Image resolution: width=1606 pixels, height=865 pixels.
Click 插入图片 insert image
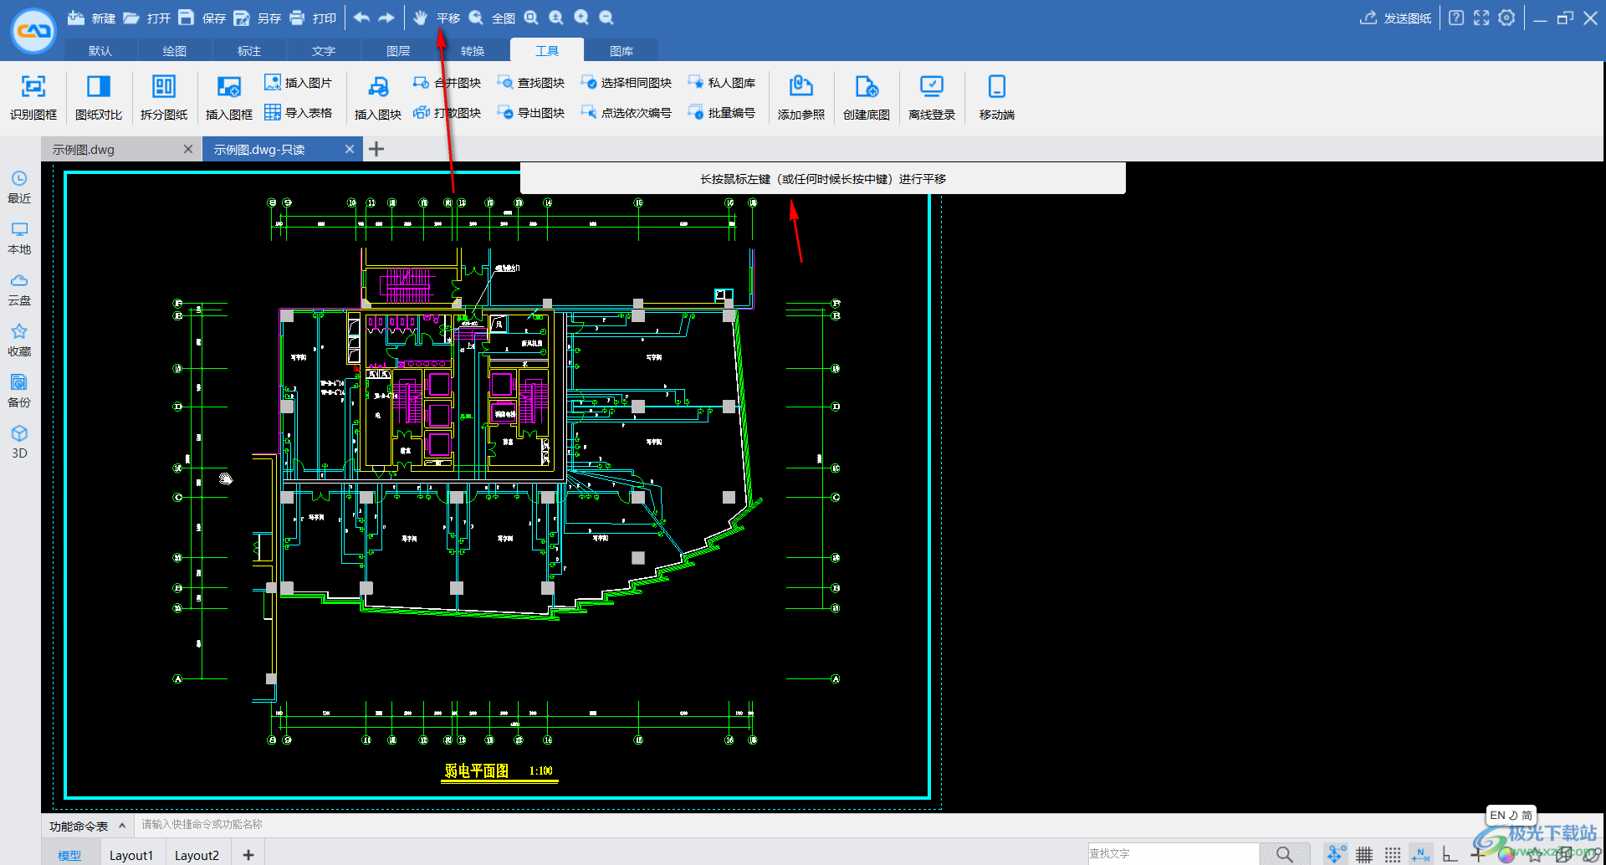pos(299,82)
